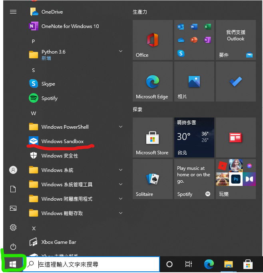
Task: Launch OneNote for Windows 10
Action: 75,26
